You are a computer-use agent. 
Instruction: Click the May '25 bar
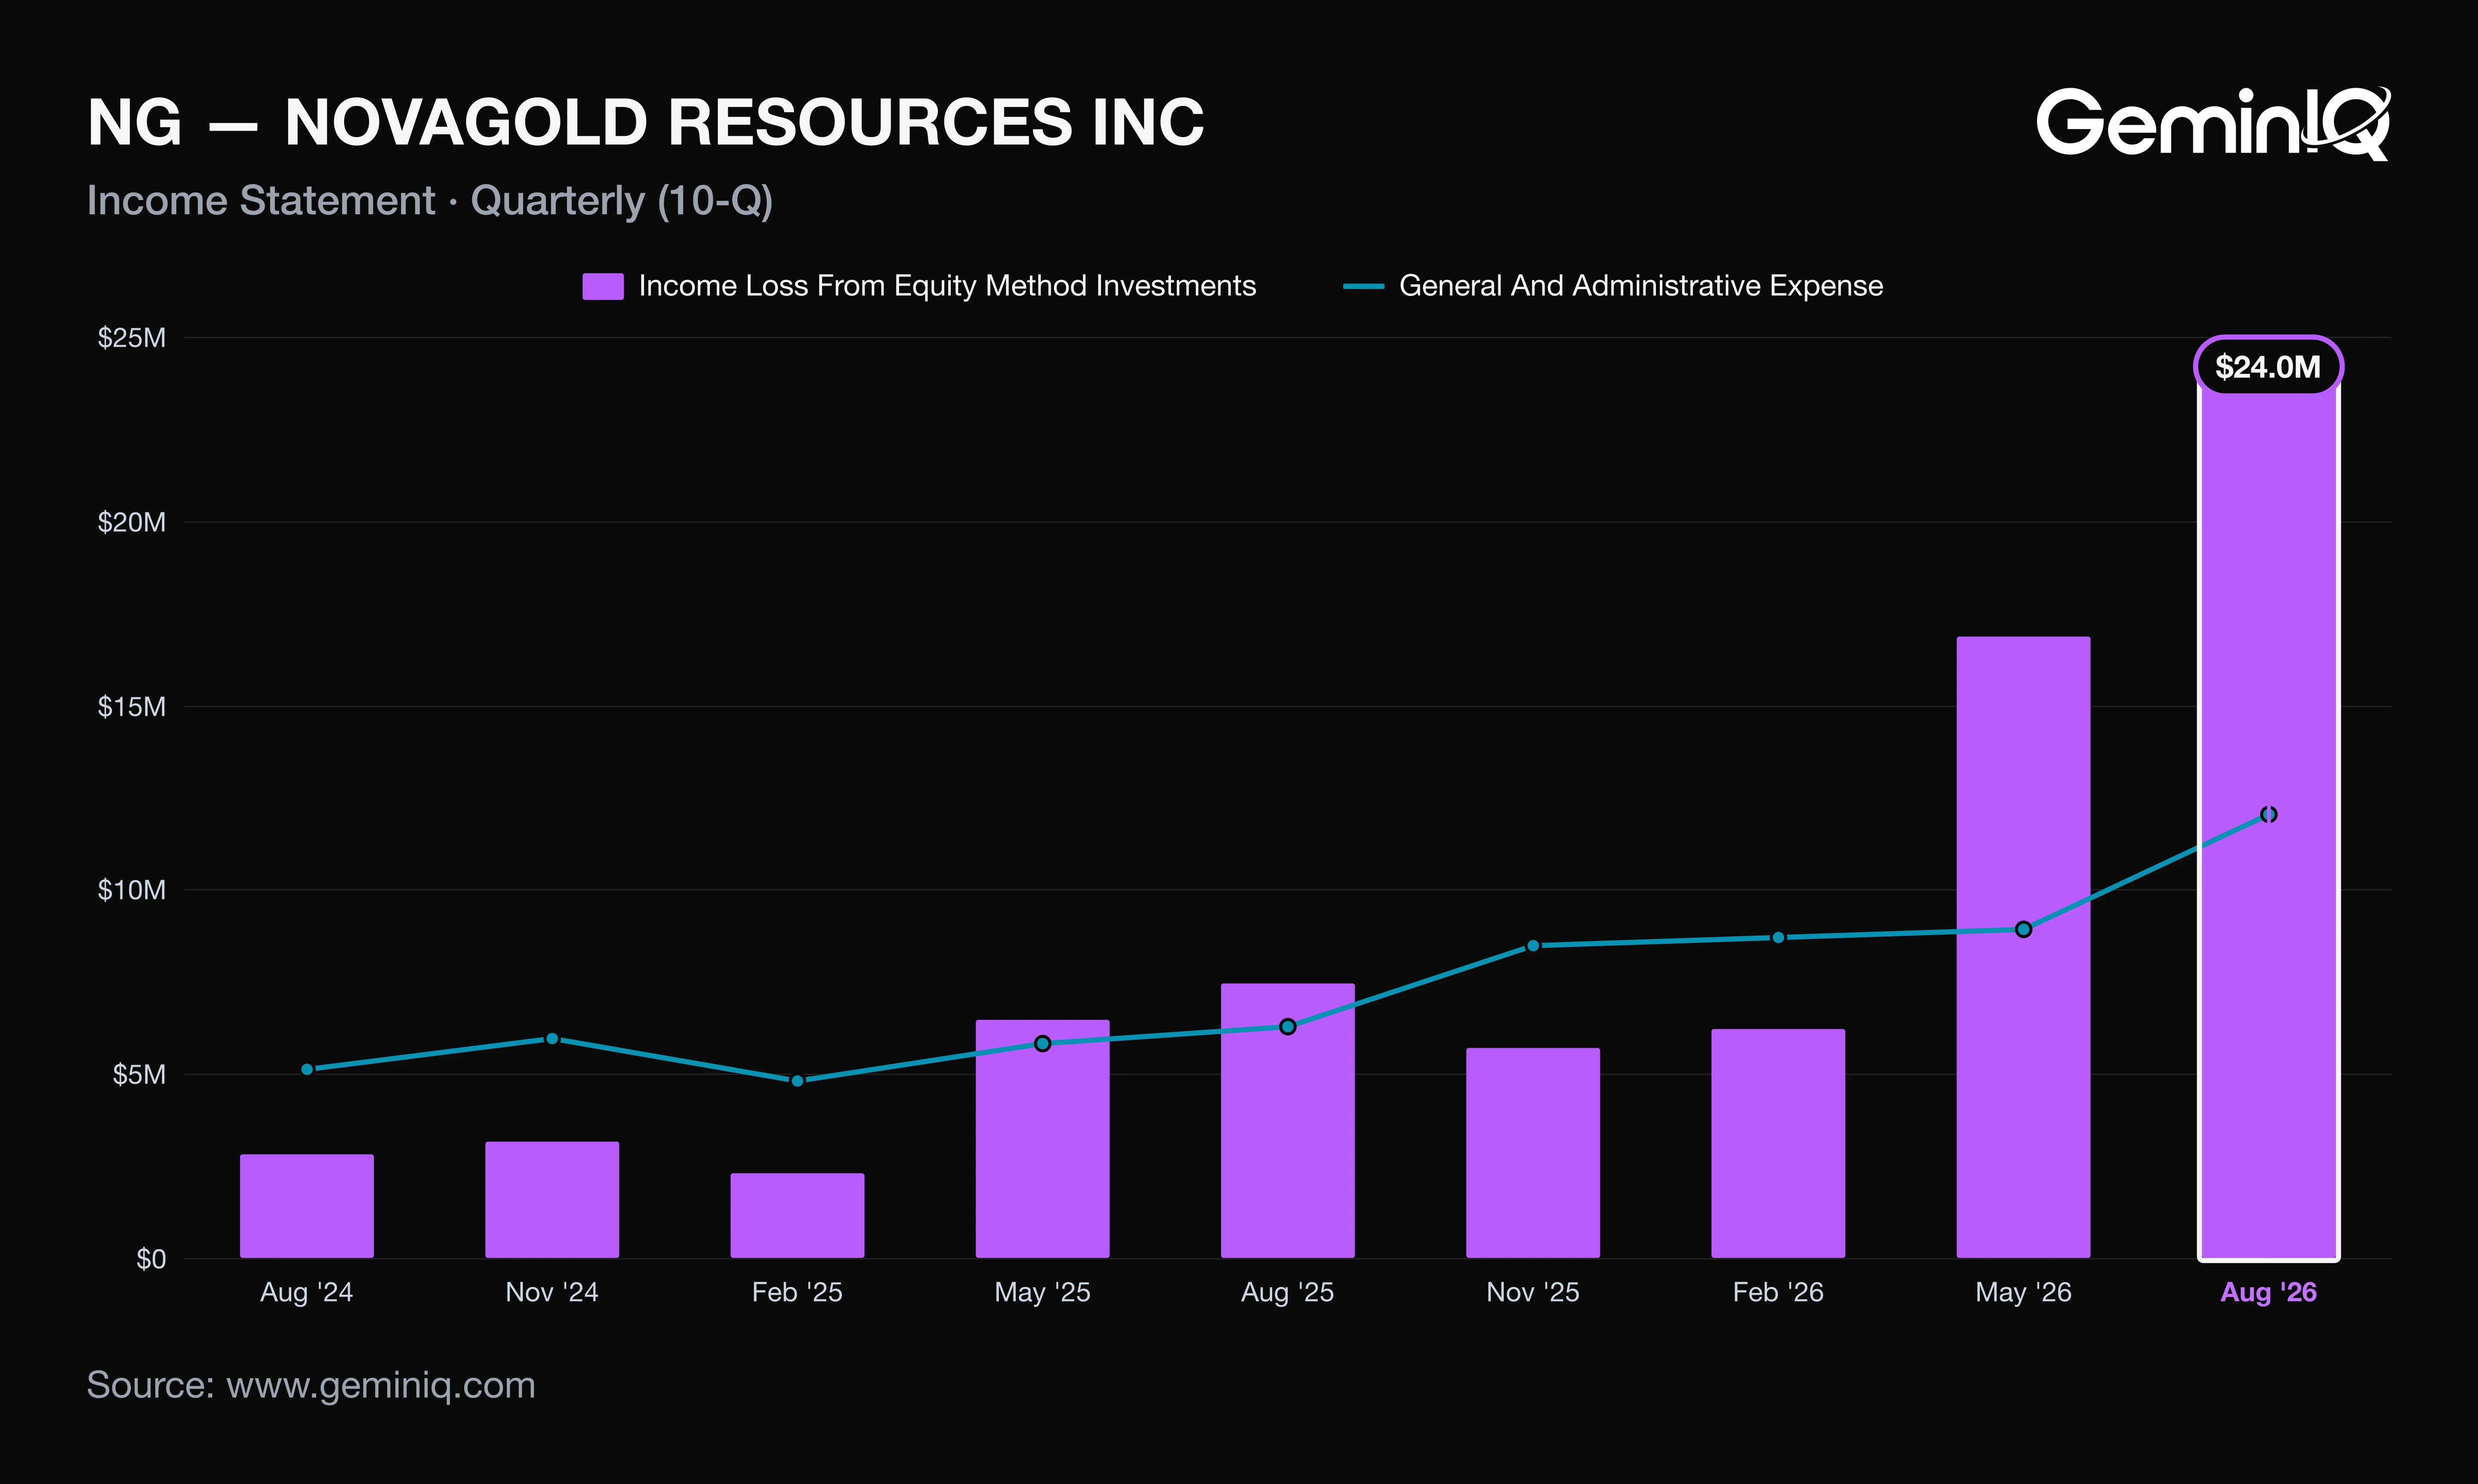click(1042, 1139)
